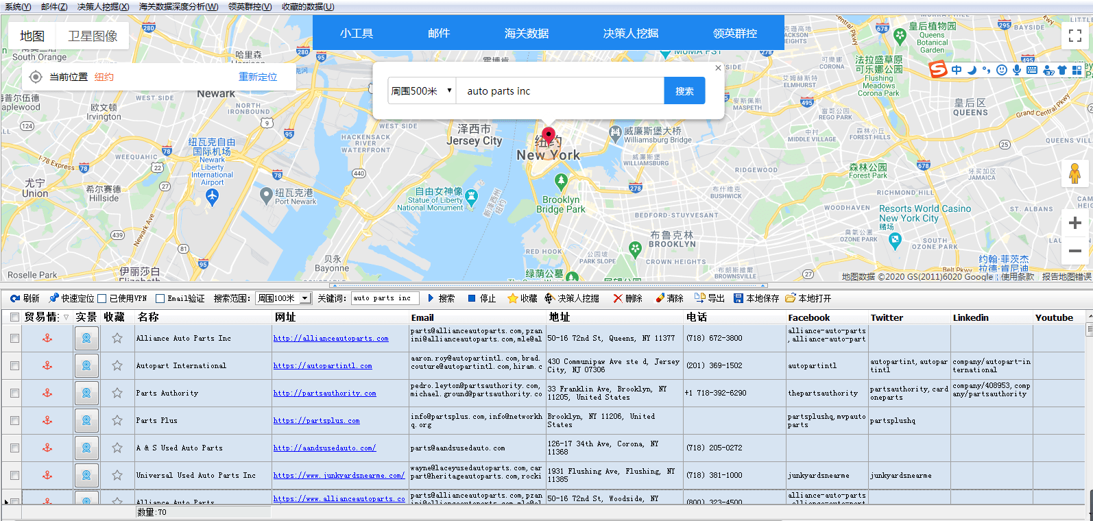Screen dimensions: 1093x521
Task: Enable the Email验证 checkbox
Action: [160, 298]
